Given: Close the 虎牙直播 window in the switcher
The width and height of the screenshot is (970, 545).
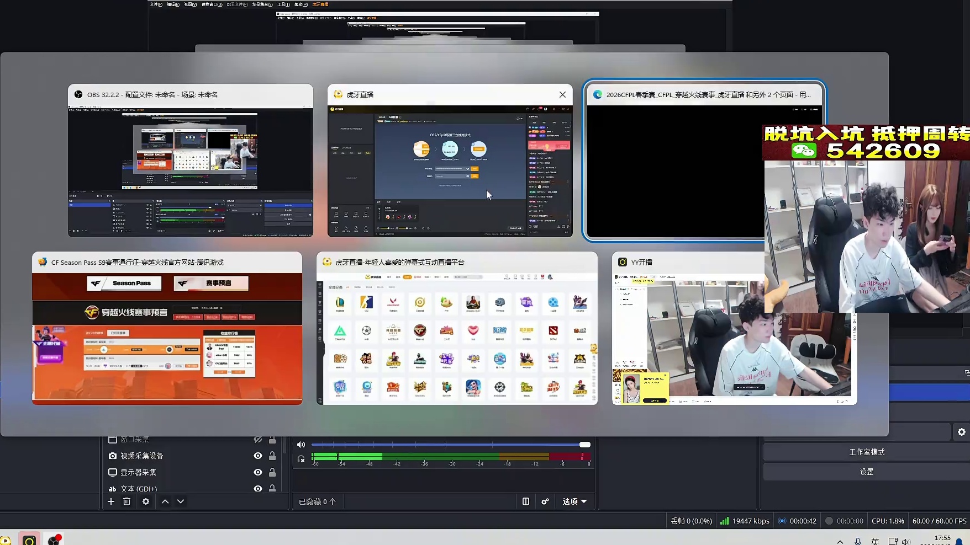Looking at the screenshot, I should point(562,94).
